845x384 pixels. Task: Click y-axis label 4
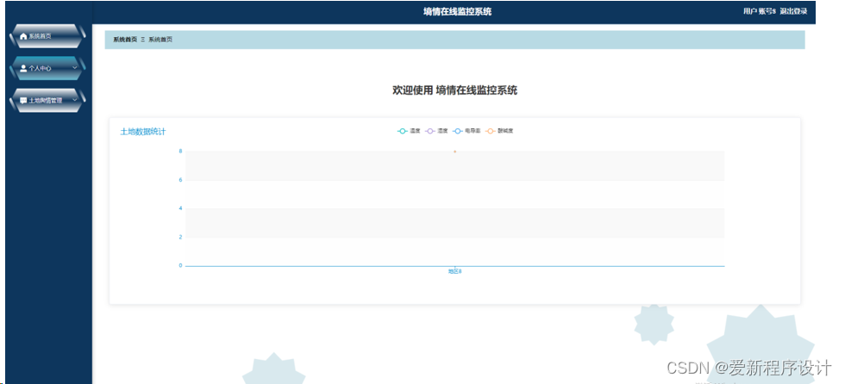(x=180, y=208)
